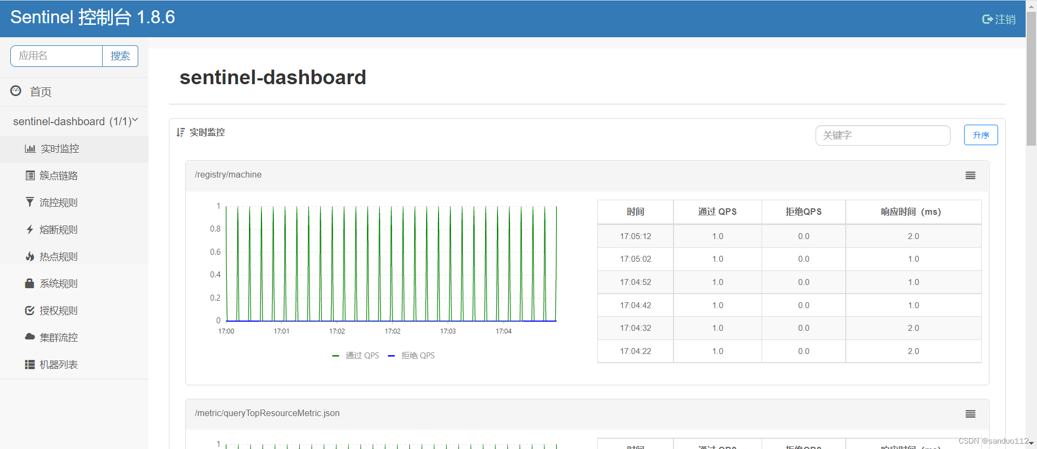Click the 17:00 axis label on chart
1037x449 pixels.
coord(226,331)
